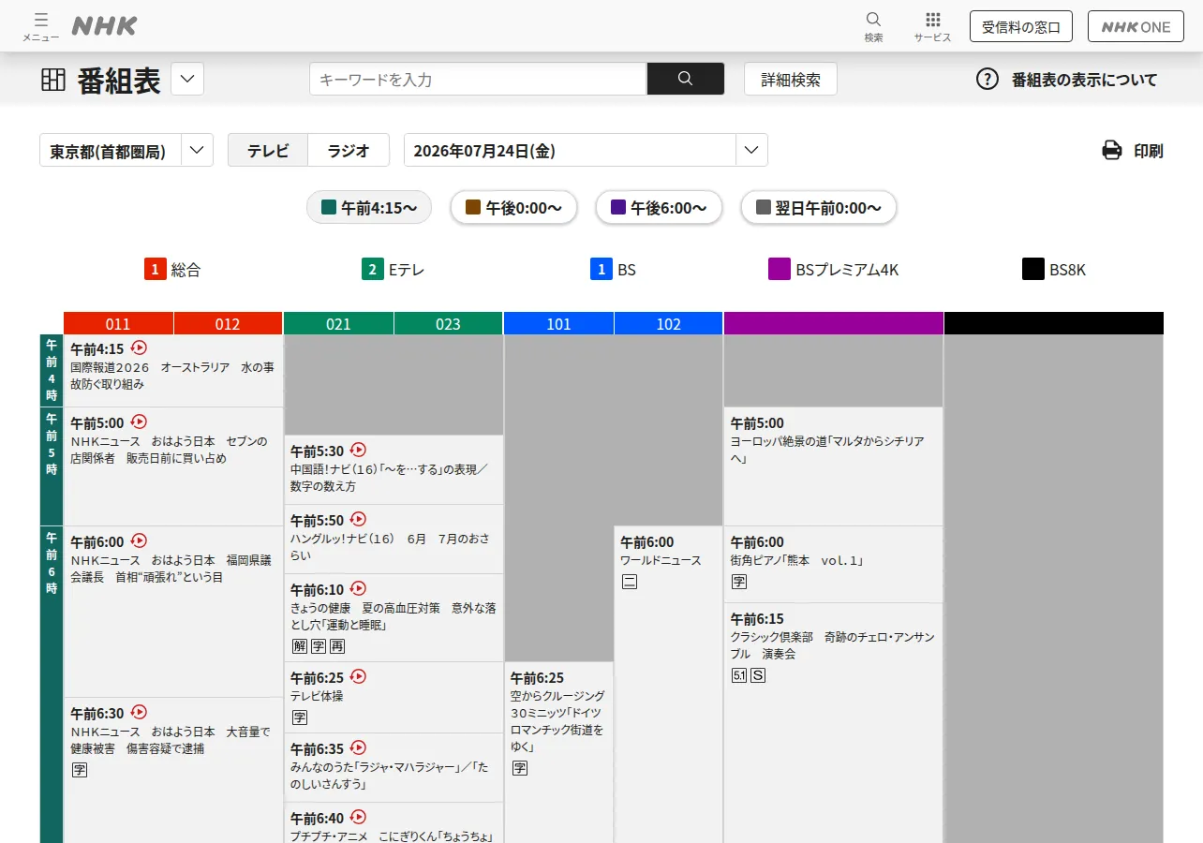Viewport: 1203px width, 843px height.
Task: Open 空からクルージング program at 午前6:25
Action: pyautogui.click(x=558, y=752)
